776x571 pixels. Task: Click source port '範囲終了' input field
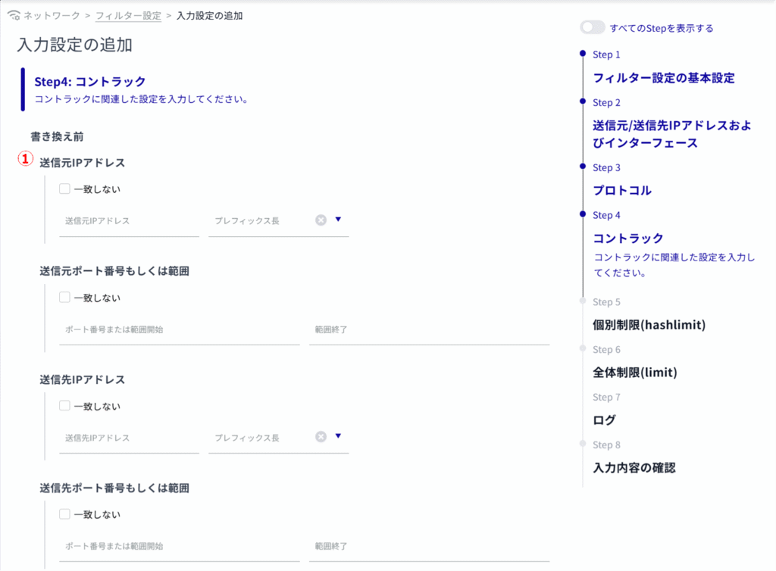tap(428, 329)
